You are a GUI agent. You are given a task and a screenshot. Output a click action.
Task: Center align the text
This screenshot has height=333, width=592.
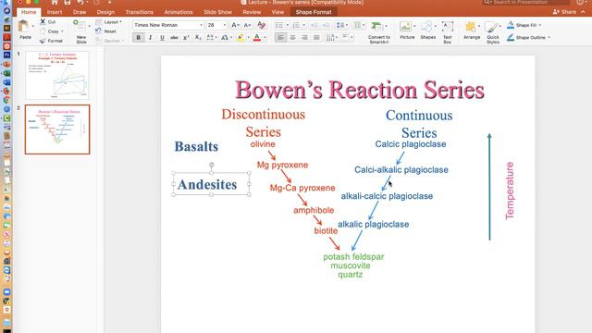tap(292, 37)
